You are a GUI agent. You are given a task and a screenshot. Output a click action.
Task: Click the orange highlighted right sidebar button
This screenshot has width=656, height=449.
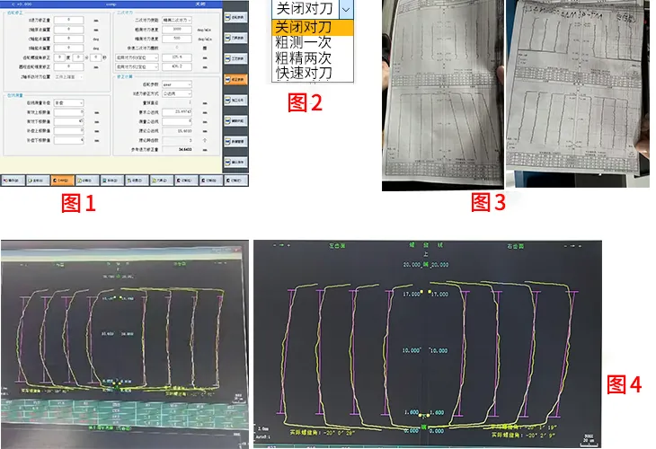coord(235,79)
